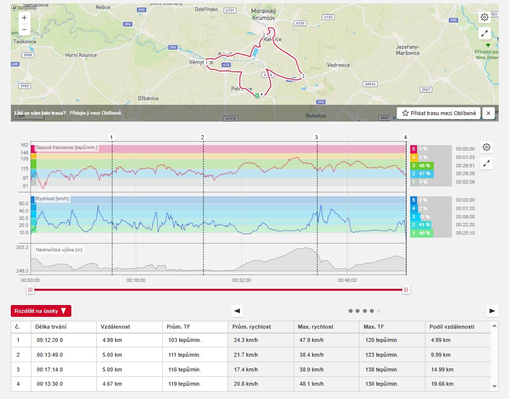This screenshot has height=399, width=509.
Task: Click 17.4 km/h average speed cell
Action: pyautogui.click(x=261, y=369)
